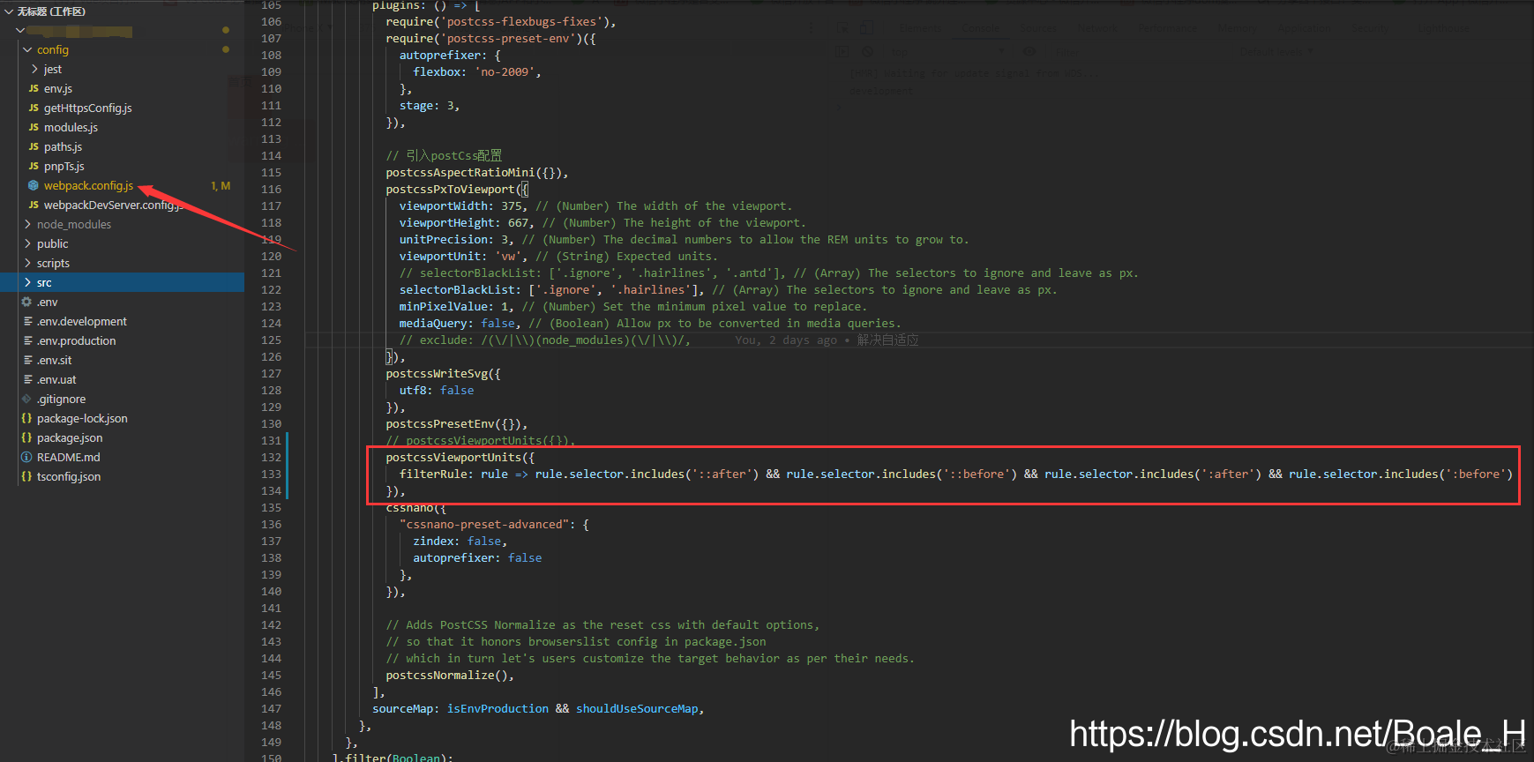Expand the scripts folder
Screen dimensions: 1534x762
[x=27, y=263]
